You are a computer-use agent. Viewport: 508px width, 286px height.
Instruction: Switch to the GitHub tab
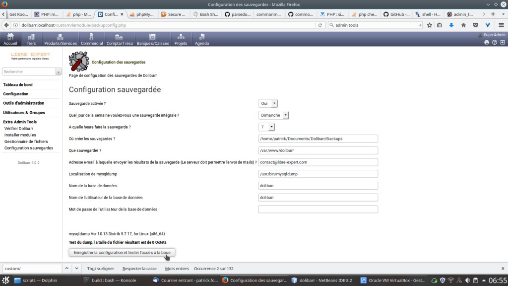[x=396, y=14]
